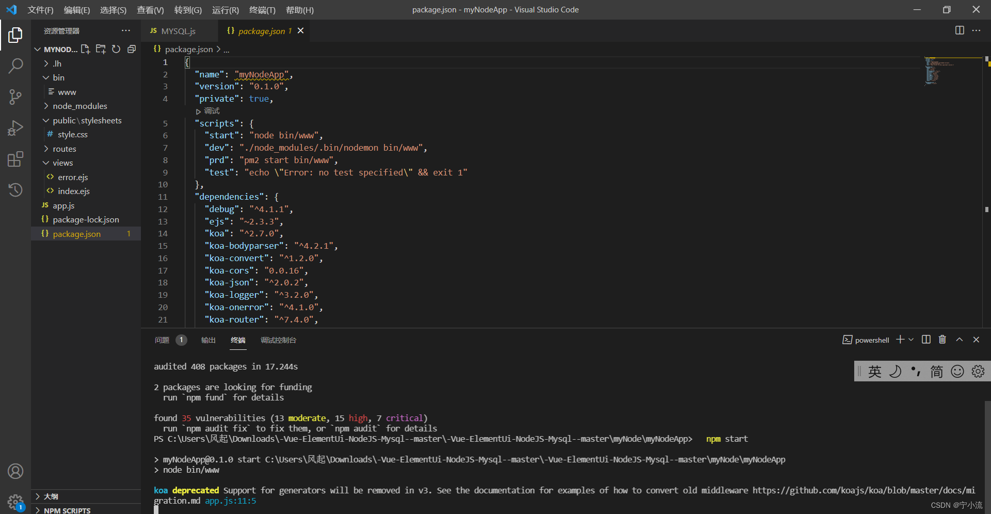
Task: Open the Accounts icon in activity bar
Action: (15, 471)
